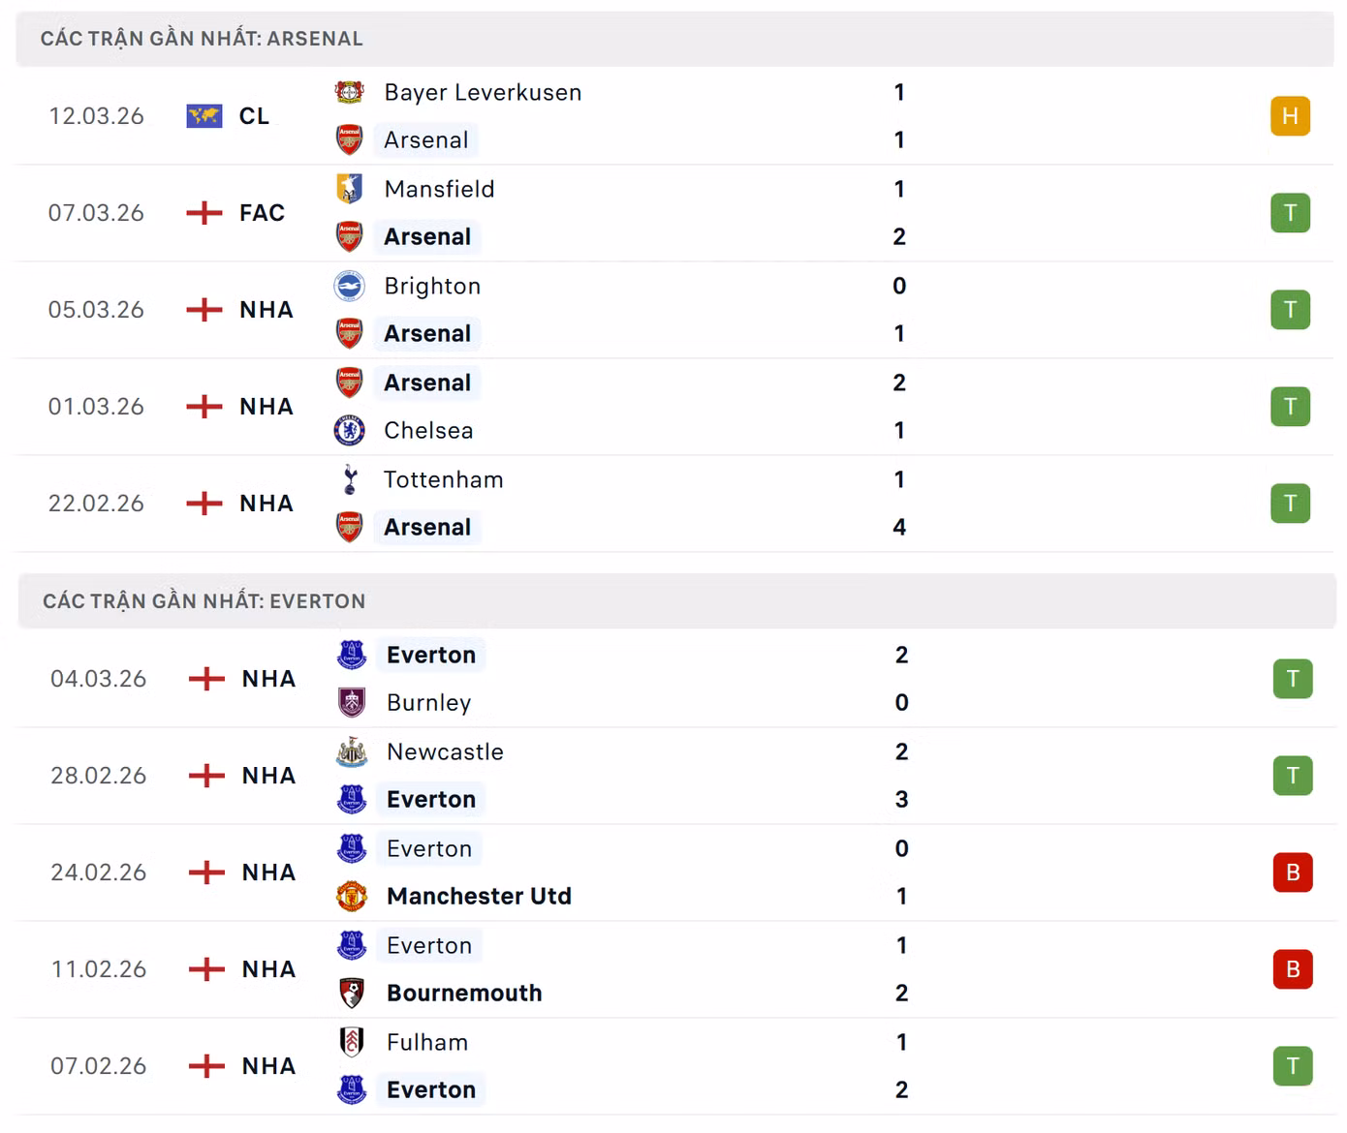The height and width of the screenshot is (1133, 1347).
Task: Select the Champions League competition icon
Action: tap(204, 115)
